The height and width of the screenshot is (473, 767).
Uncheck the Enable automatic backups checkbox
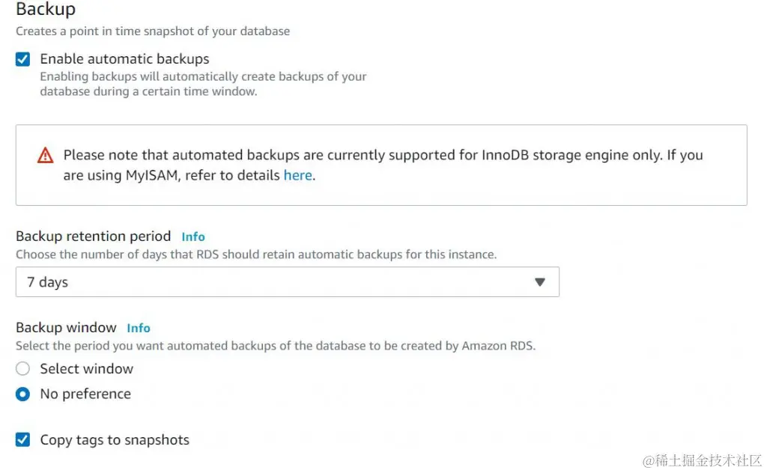[23, 59]
